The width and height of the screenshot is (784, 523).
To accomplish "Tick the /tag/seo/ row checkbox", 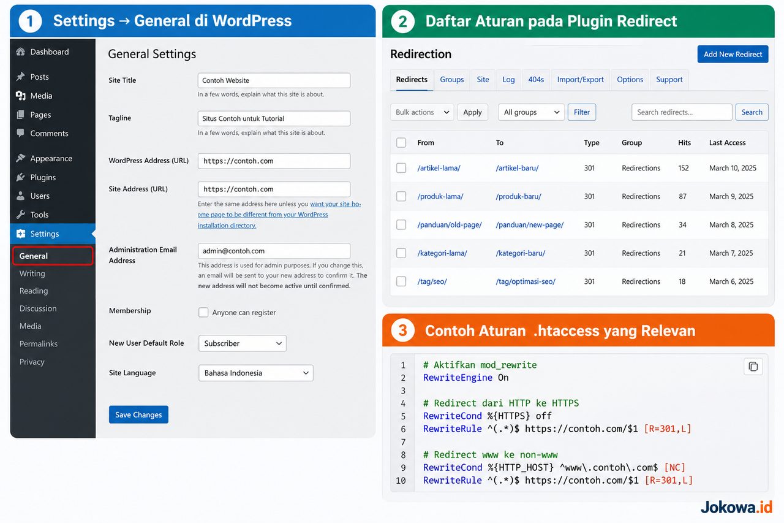I will [x=401, y=281].
